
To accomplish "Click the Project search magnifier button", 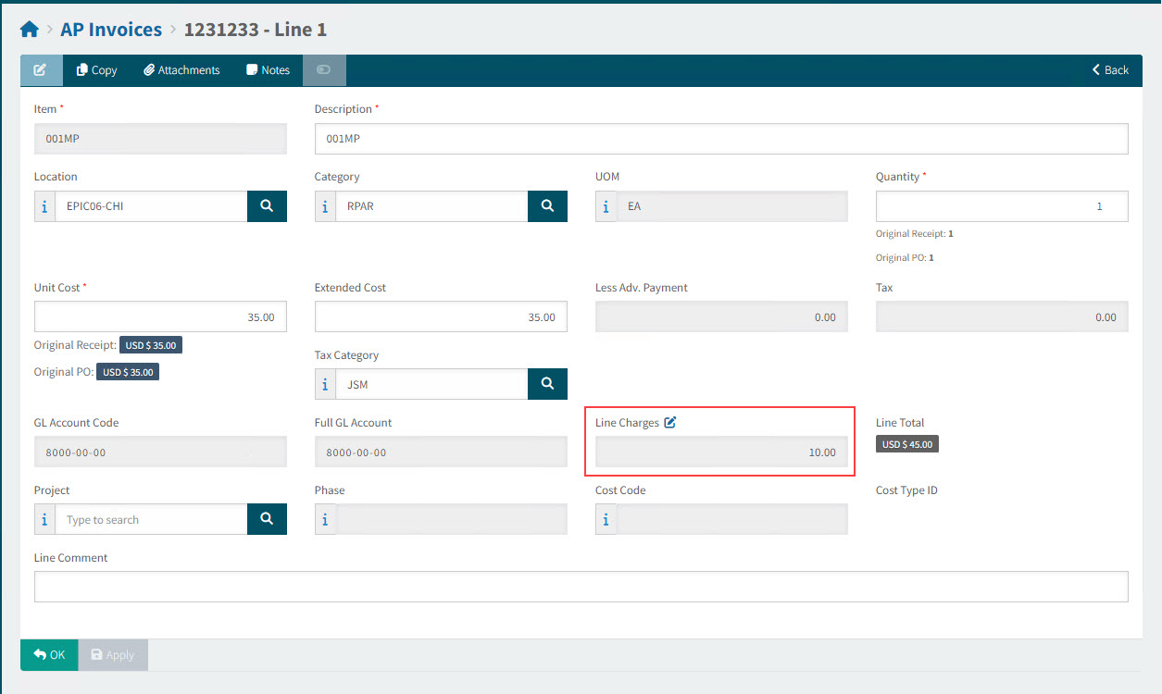I will (267, 519).
